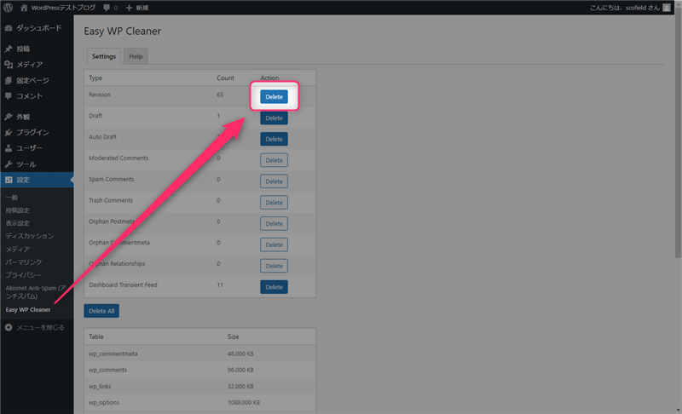Click the Delete All button
682x414 pixels.
pos(101,311)
